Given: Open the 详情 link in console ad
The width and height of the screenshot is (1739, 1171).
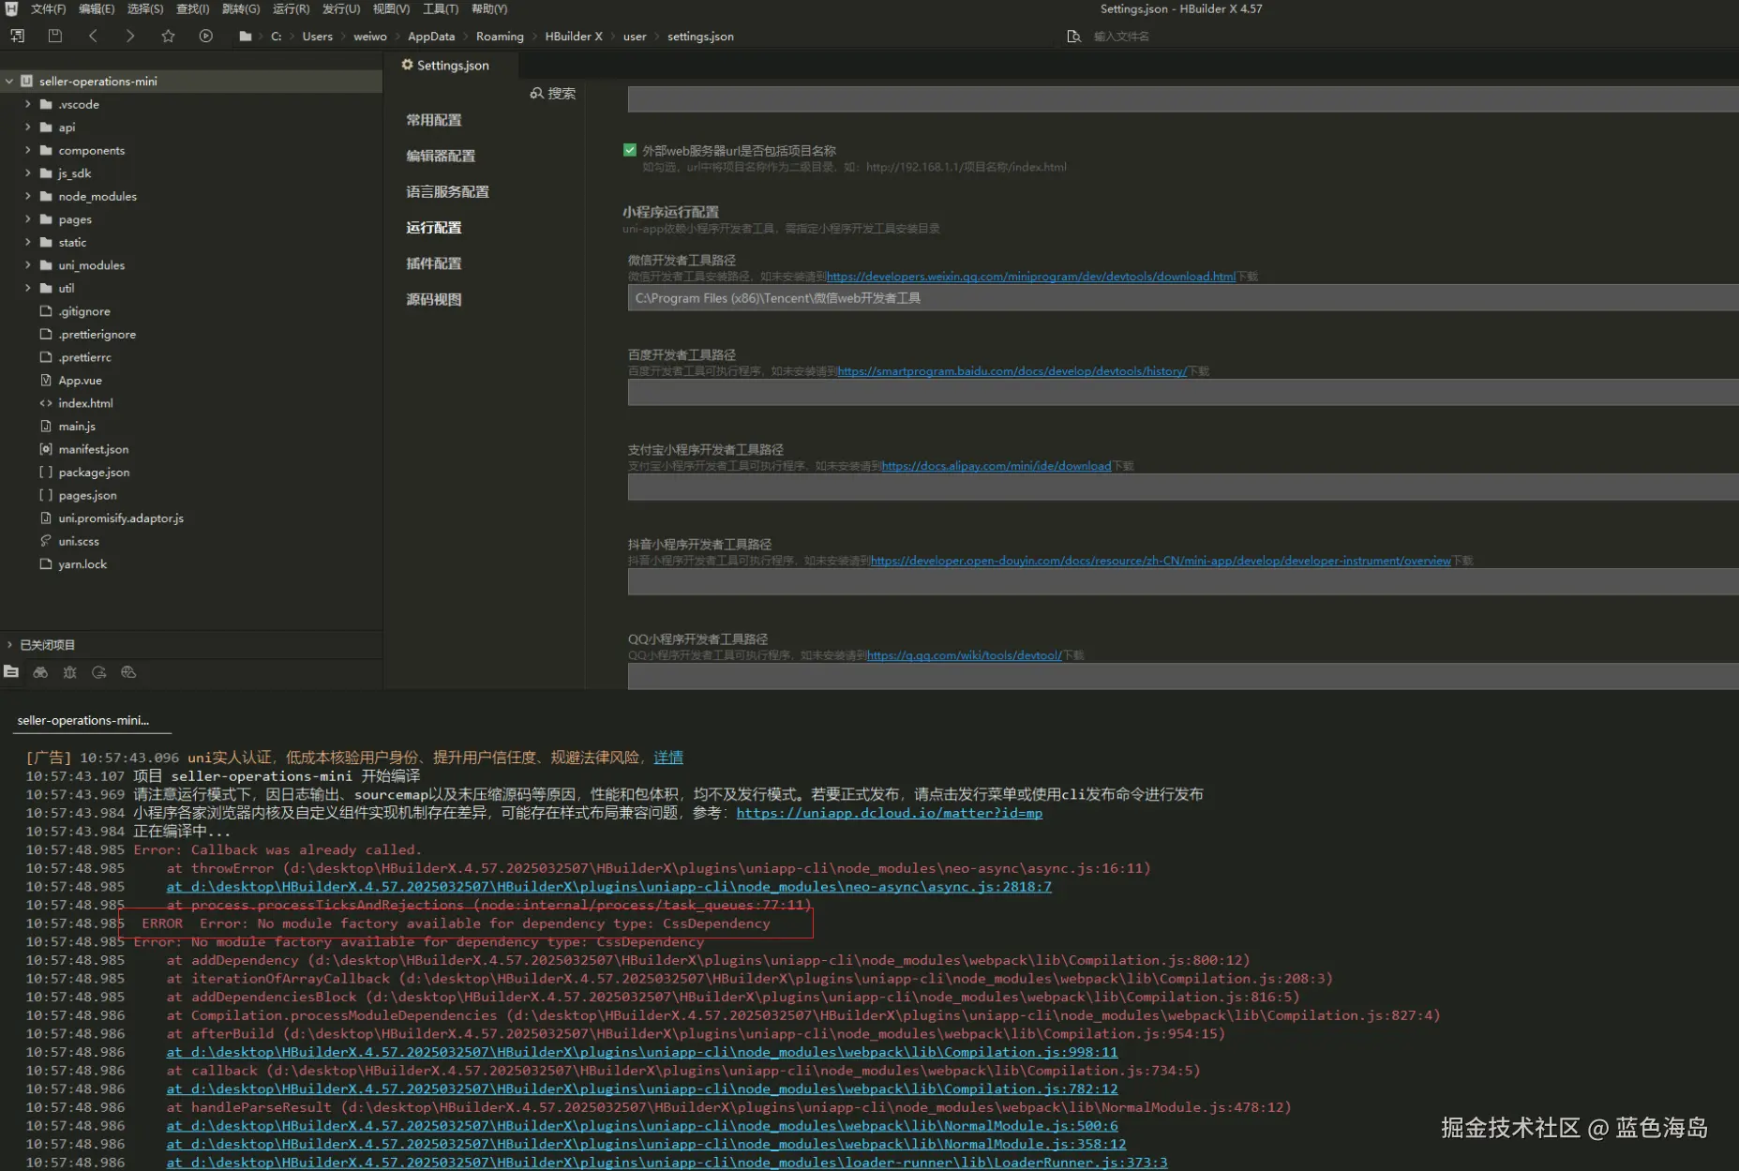Looking at the screenshot, I should [x=668, y=757].
